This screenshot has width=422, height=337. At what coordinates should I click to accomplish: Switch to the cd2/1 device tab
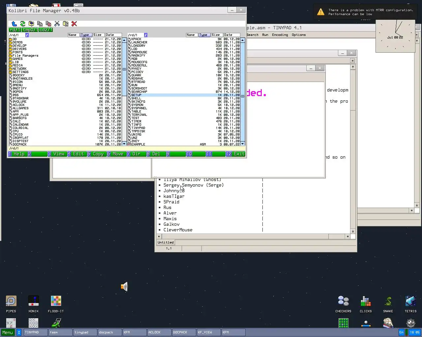[46, 30]
